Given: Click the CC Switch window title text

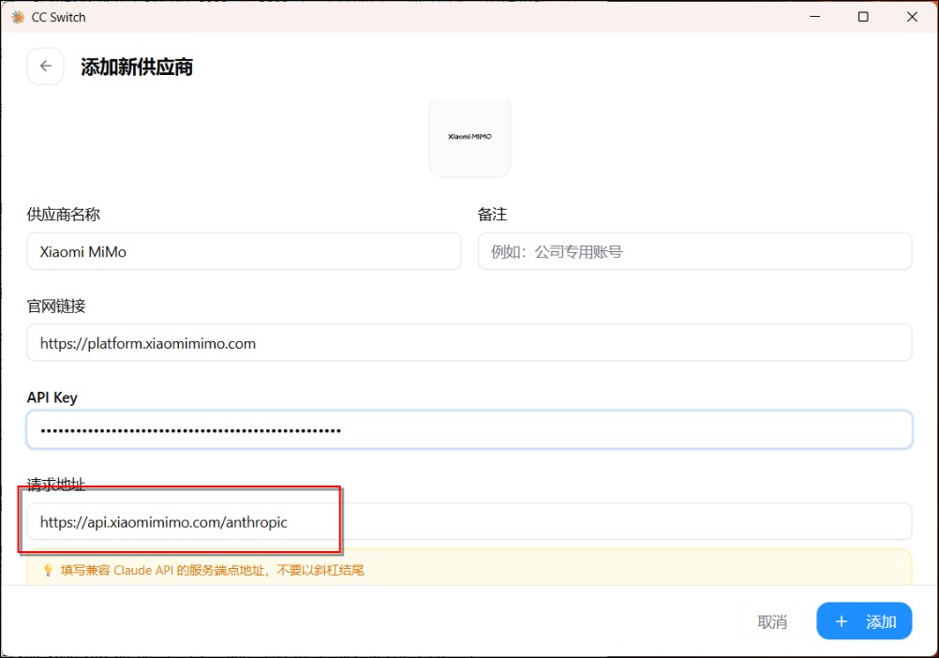Looking at the screenshot, I should (x=59, y=18).
